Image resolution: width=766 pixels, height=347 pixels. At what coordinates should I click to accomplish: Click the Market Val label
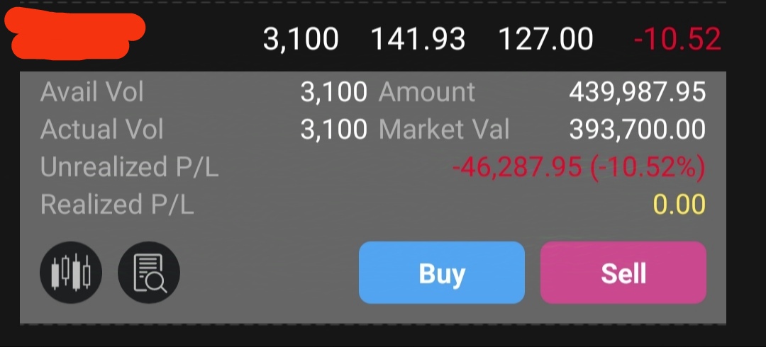[444, 130]
